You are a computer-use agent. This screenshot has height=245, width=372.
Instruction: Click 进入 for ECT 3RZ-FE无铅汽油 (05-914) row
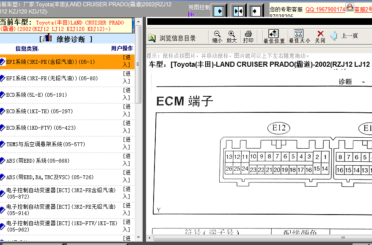point(127,209)
